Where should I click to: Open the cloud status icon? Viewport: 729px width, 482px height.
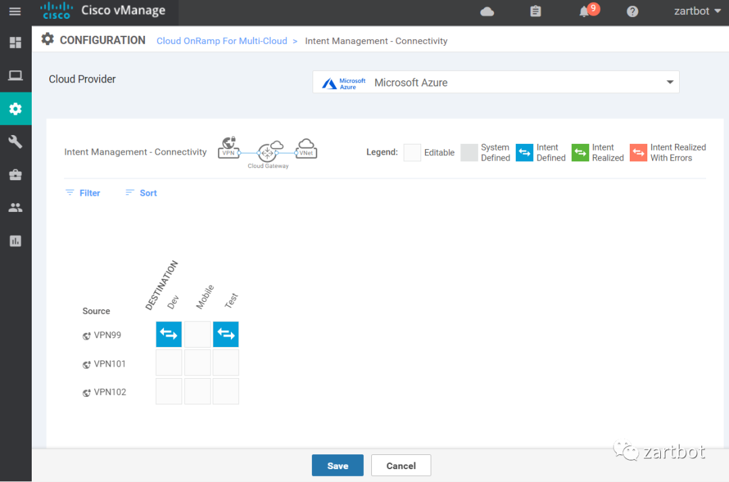pyautogui.click(x=487, y=11)
